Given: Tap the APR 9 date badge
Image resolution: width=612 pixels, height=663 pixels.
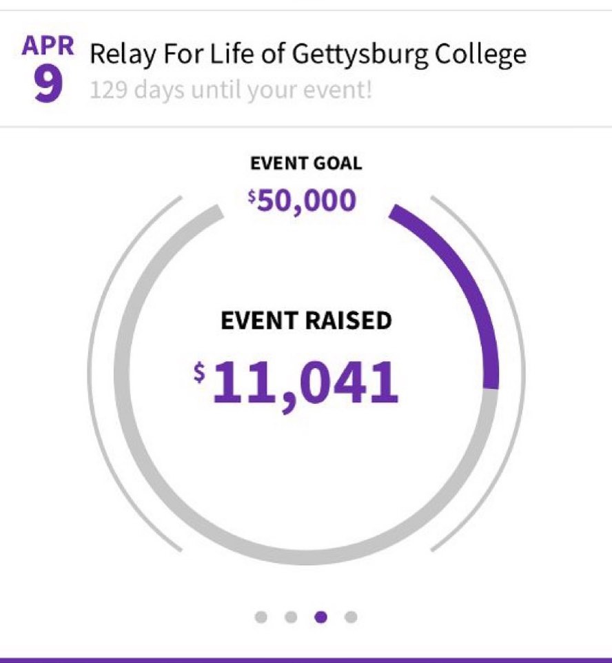Looking at the screenshot, I should (48, 69).
